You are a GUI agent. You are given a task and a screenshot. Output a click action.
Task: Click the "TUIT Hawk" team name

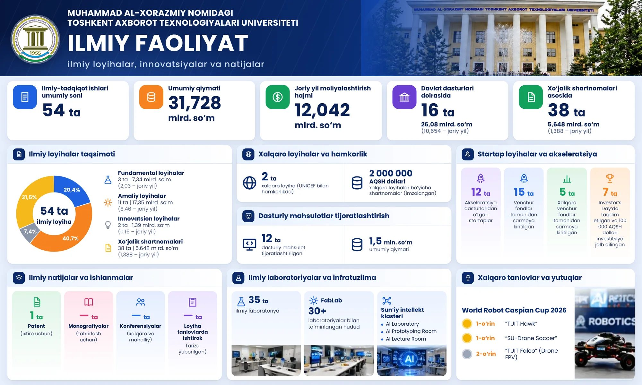coord(521,324)
